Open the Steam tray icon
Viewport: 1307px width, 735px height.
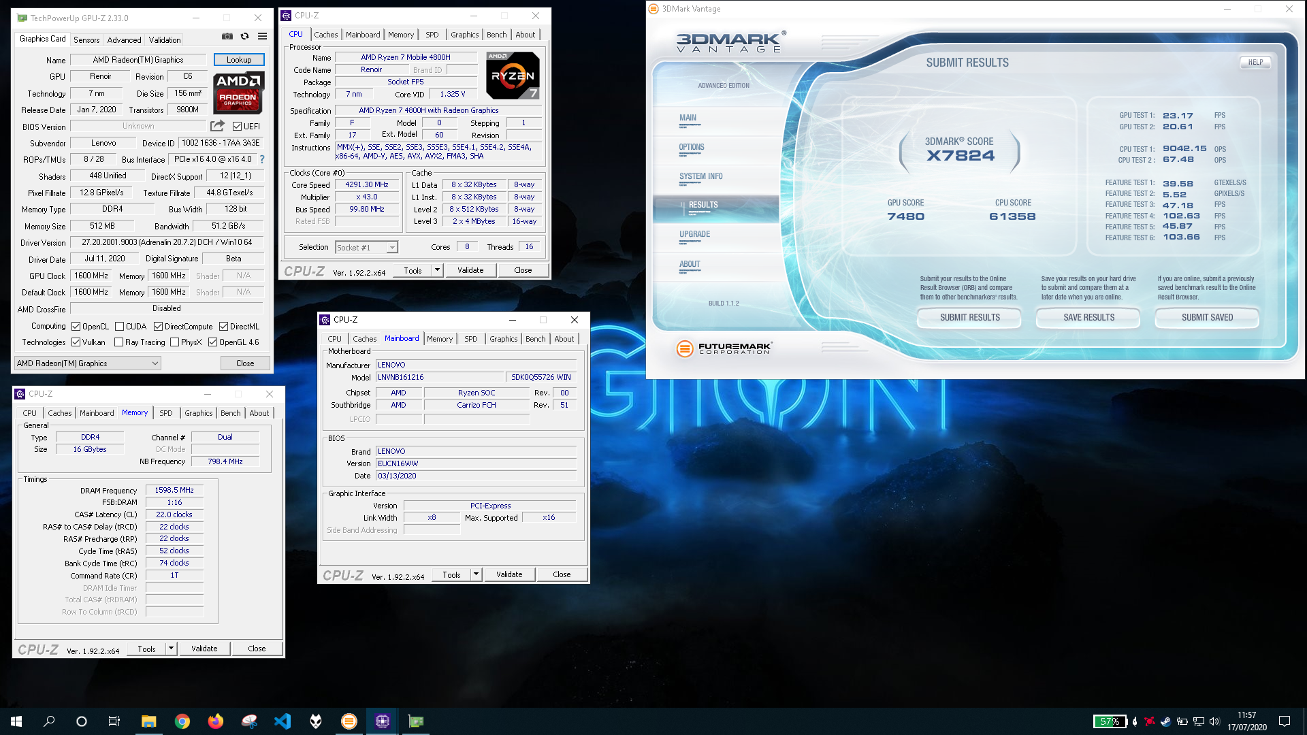click(1165, 721)
